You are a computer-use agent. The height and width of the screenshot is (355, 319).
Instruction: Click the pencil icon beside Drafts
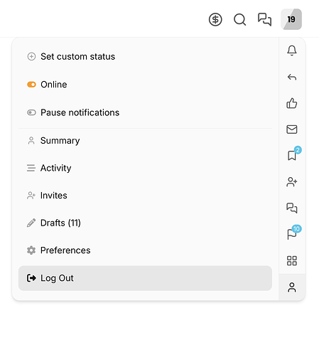pyautogui.click(x=31, y=223)
